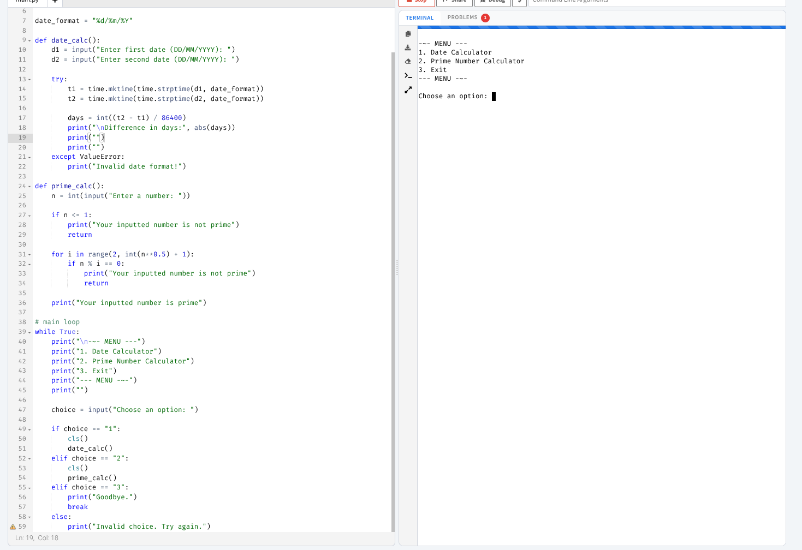Click the 'Enter first date' input line
The image size is (802, 550).
coord(143,50)
